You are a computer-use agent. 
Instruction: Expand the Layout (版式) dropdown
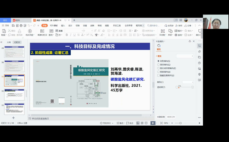click(x=51, y=35)
